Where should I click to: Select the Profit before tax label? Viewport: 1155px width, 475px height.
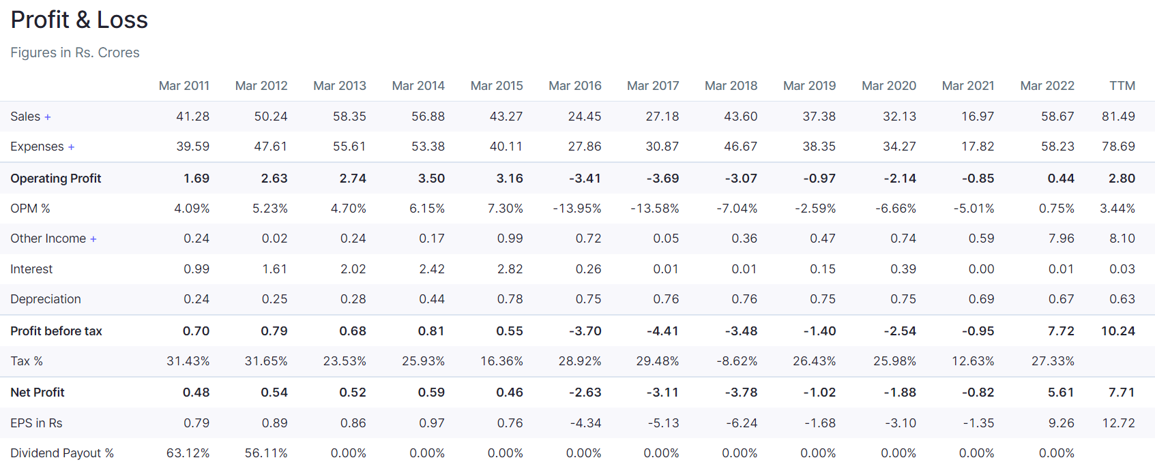56,331
